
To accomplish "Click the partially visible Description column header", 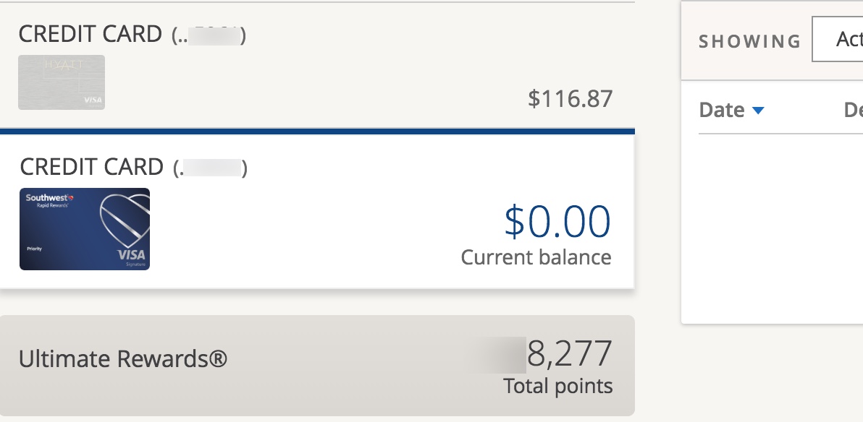I will (x=853, y=111).
